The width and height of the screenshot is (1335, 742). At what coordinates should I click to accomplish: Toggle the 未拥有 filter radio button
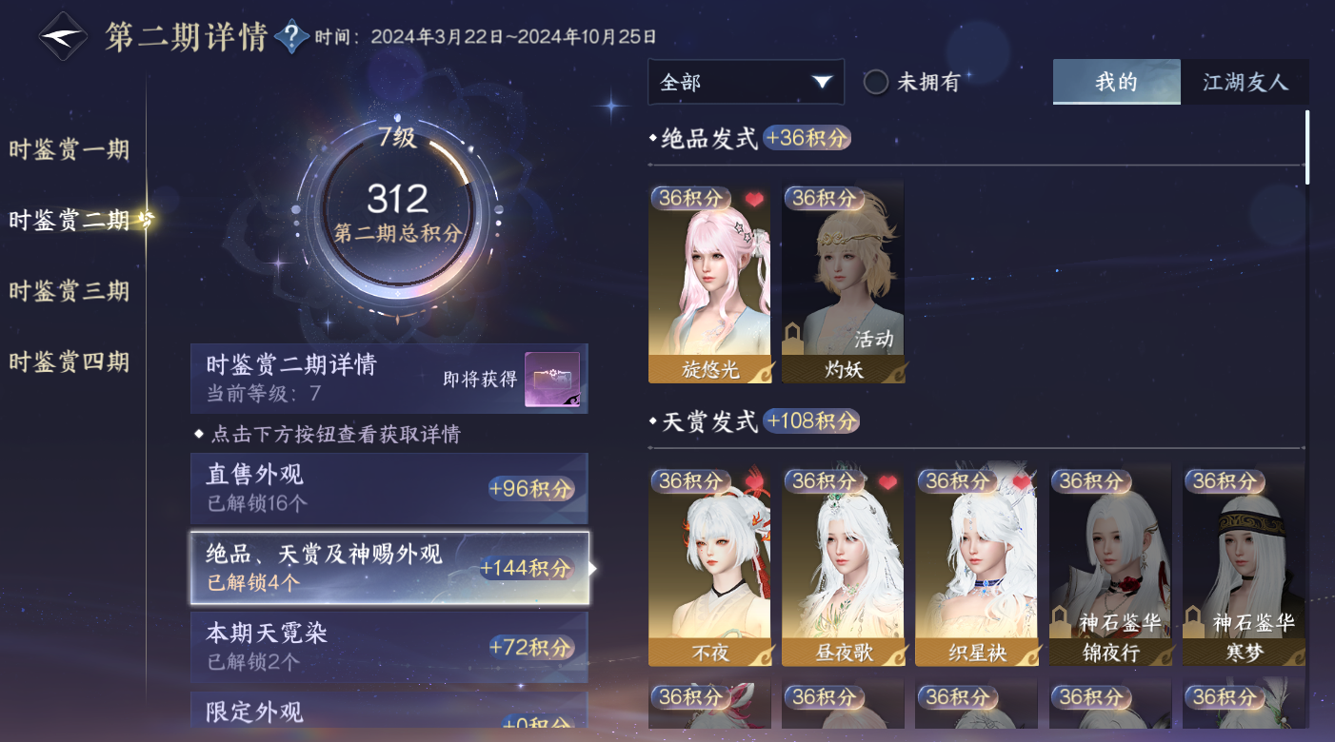coord(876,82)
